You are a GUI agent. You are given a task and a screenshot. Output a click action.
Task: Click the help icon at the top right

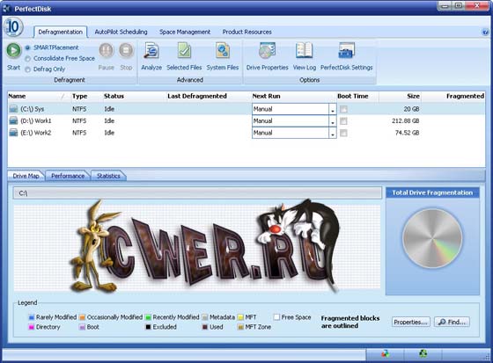click(485, 32)
